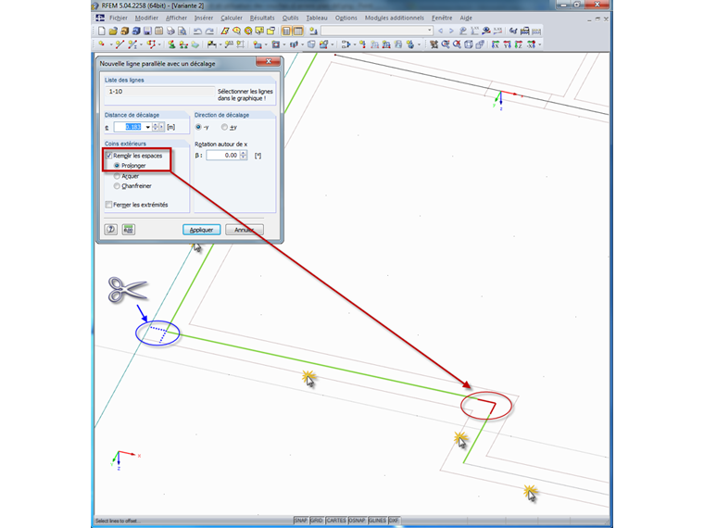Click the nodal support icon
The image size is (704, 528).
point(172,44)
